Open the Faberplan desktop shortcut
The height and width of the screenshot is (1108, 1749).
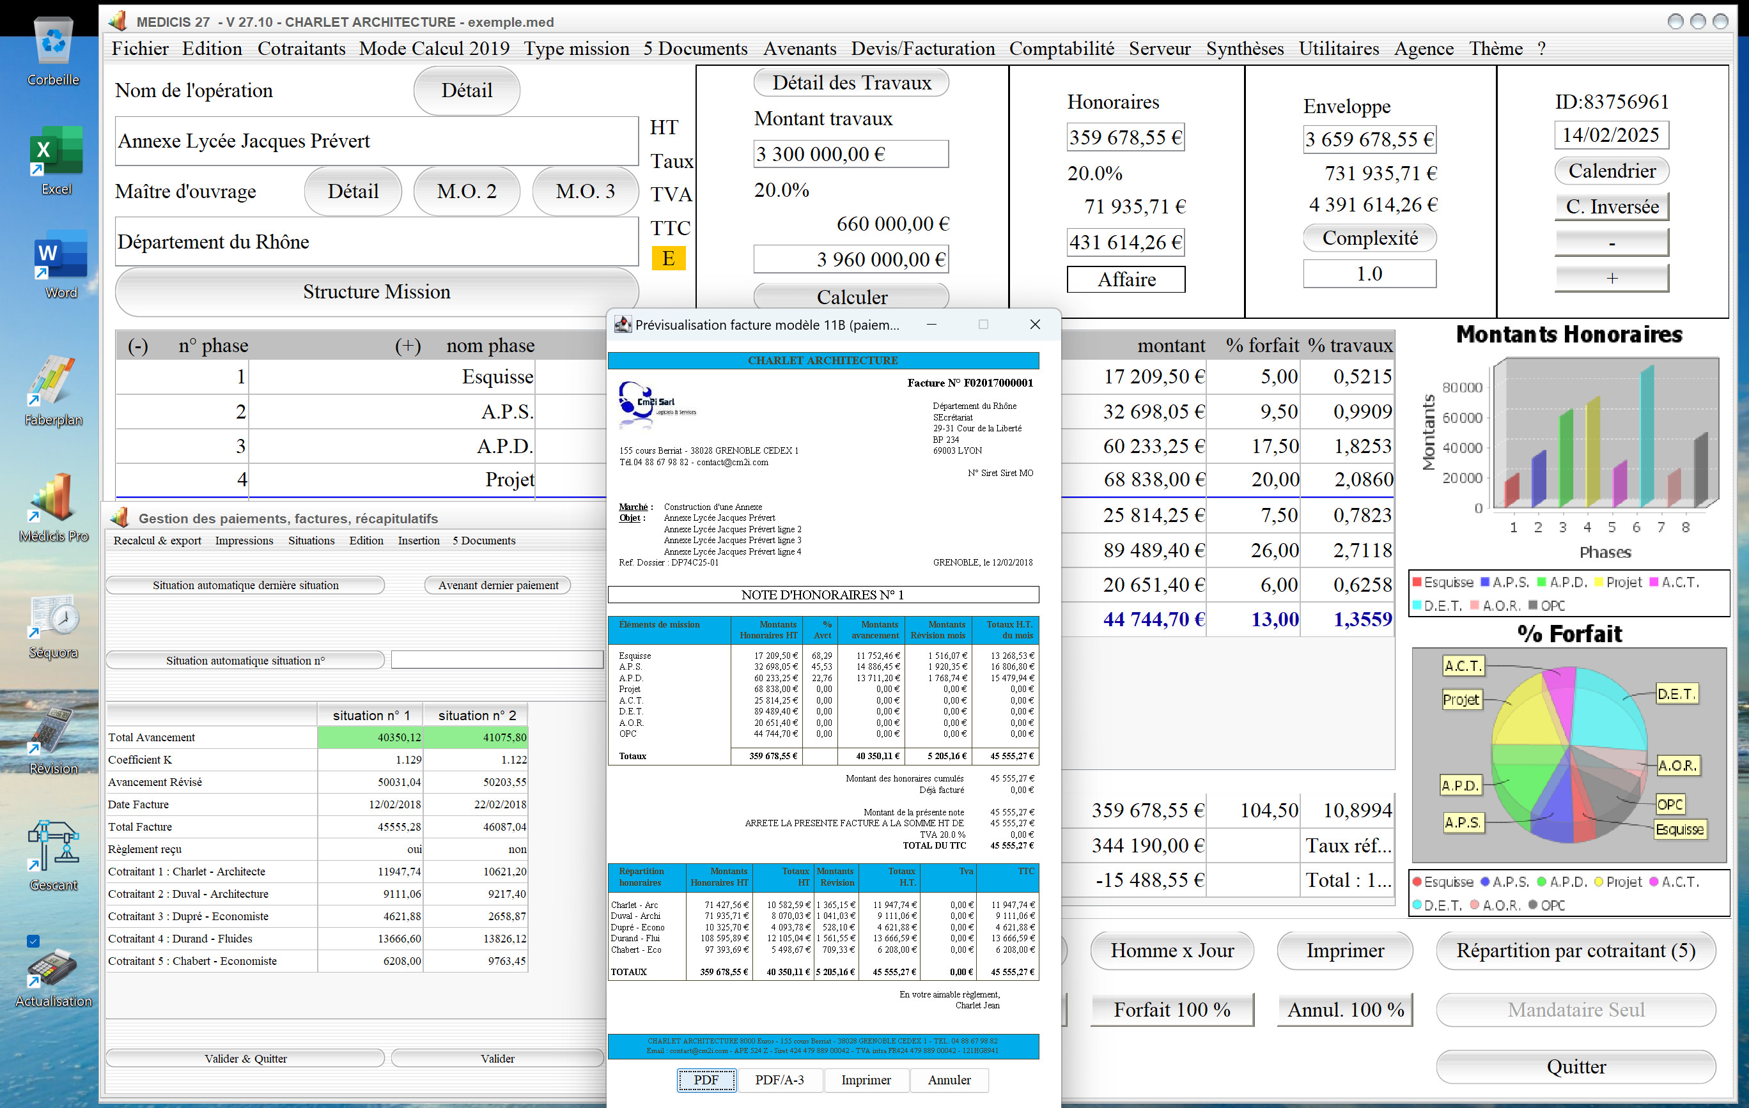pyautogui.click(x=53, y=390)
